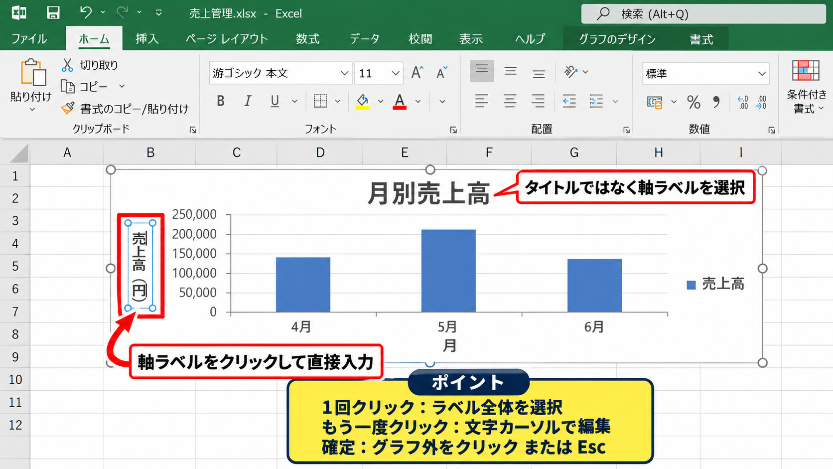Image resolution: width=833 pixels, height=469 pixels.
Task: Open the フォント dialog launcher
Action: tap(453, 130)
